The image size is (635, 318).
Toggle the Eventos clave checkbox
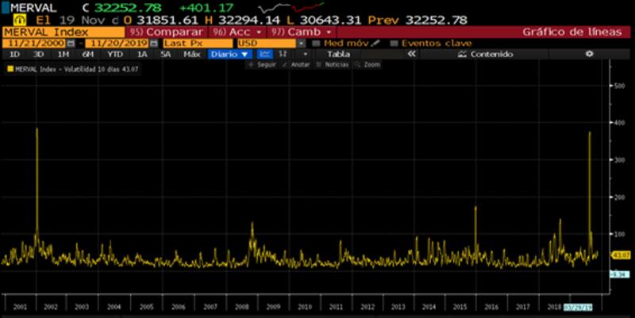[394, 43]
